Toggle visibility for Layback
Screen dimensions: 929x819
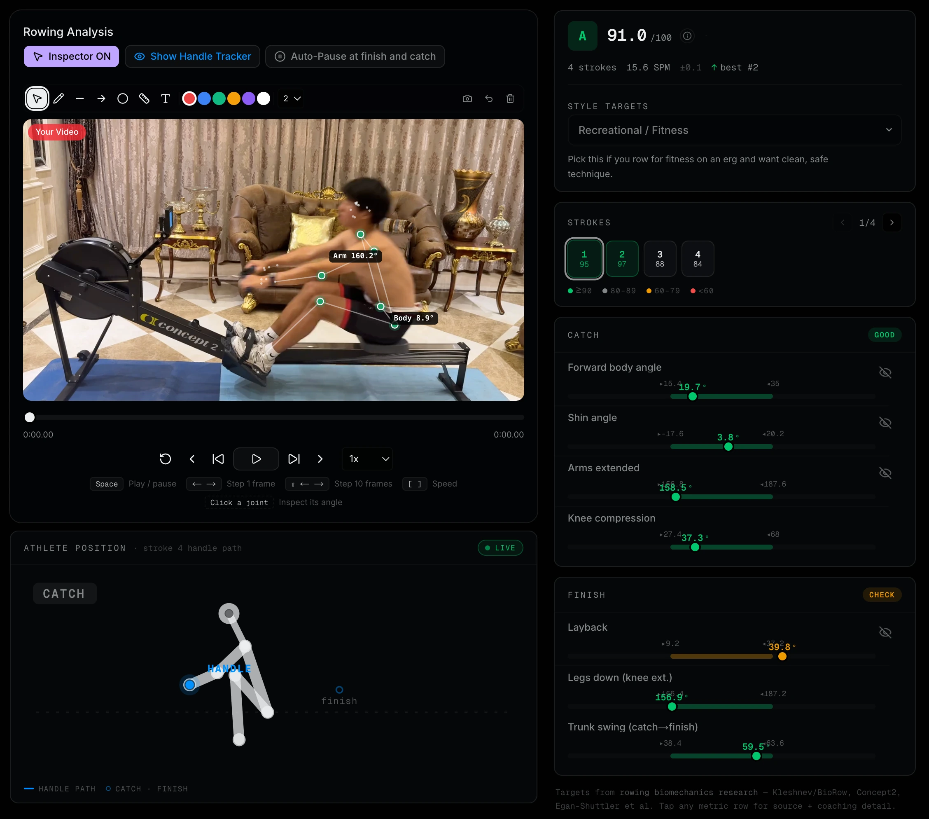point(885,632)
